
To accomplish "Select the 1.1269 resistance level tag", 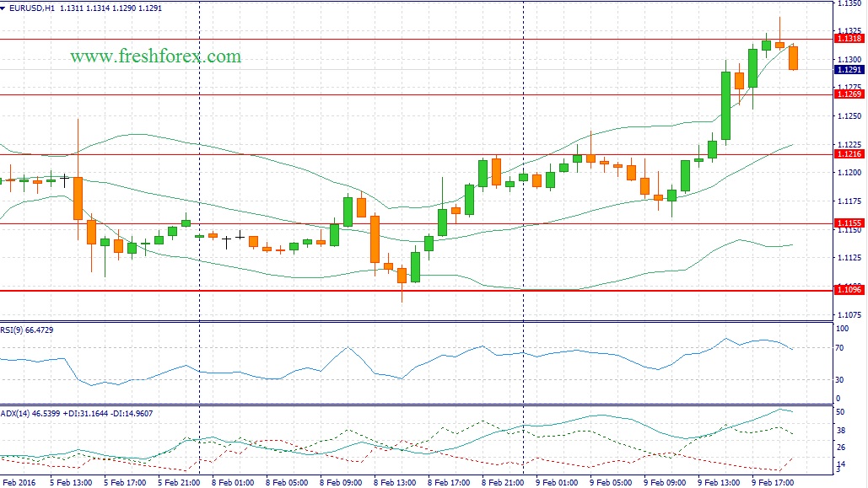I will tap(848, 94).
